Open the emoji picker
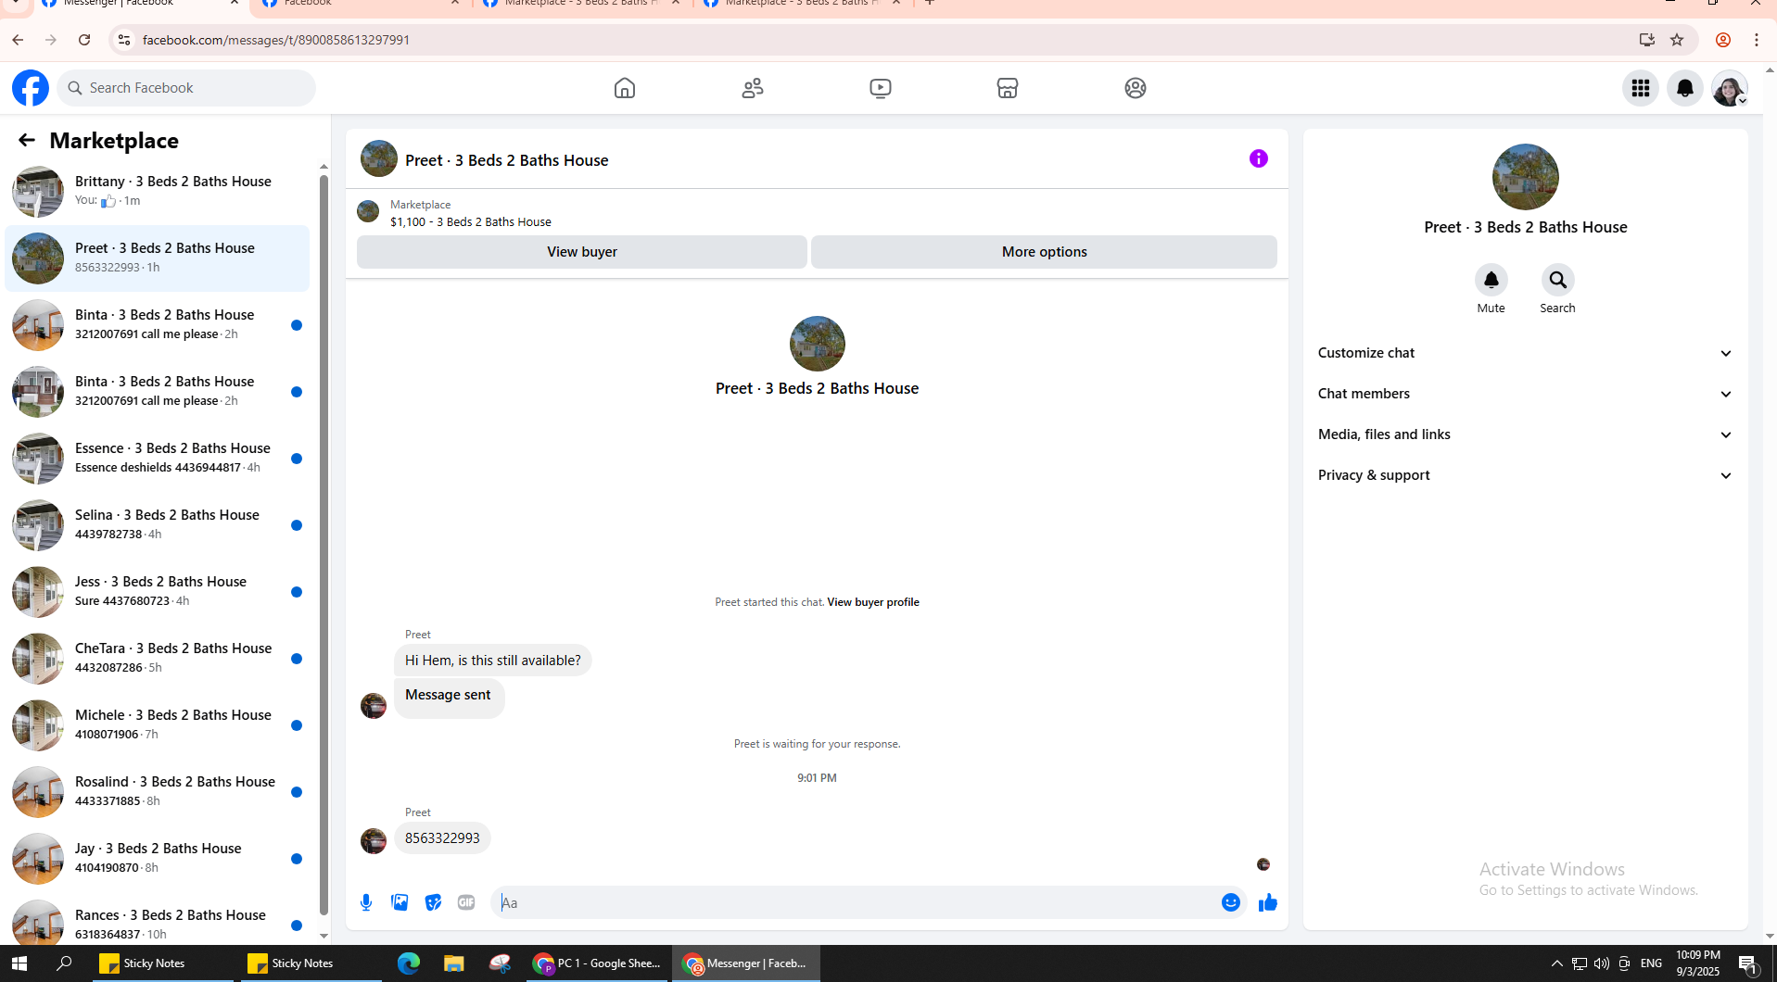Viewport: 1777px width, 982px height. tap(1230, 902)
